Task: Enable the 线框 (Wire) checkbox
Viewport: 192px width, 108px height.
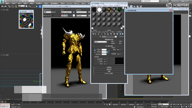Action: [110, 41]
